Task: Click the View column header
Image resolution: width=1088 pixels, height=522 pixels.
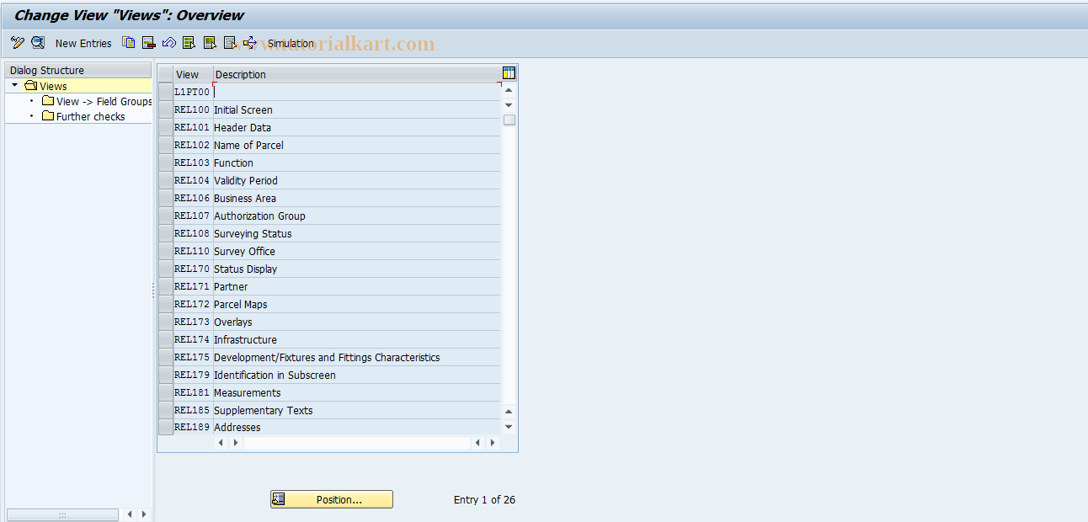Action: 193,74
